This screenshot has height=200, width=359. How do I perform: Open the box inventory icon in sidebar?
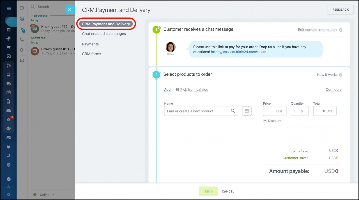click(9, 147)
